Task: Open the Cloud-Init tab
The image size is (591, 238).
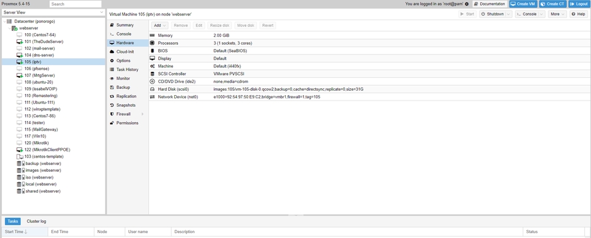Action: [128, 52]
